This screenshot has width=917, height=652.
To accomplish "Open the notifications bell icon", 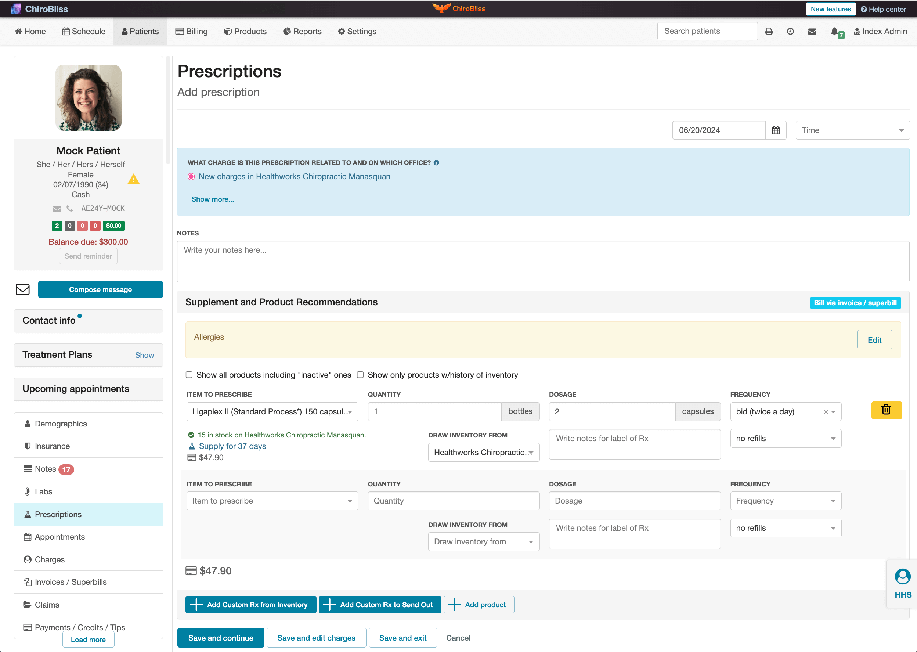I will click(834, 31).
